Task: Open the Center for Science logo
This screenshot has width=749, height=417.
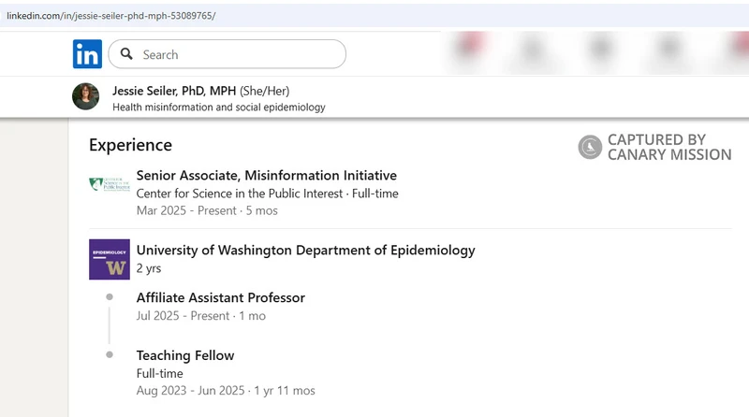Action: tap(110, 183)
